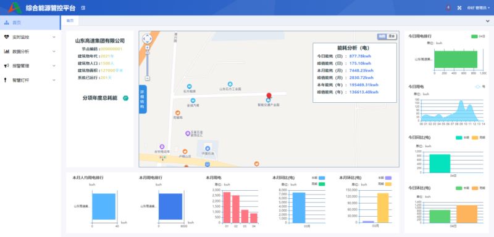Zoom out the map with the minus button

[148, 78]
